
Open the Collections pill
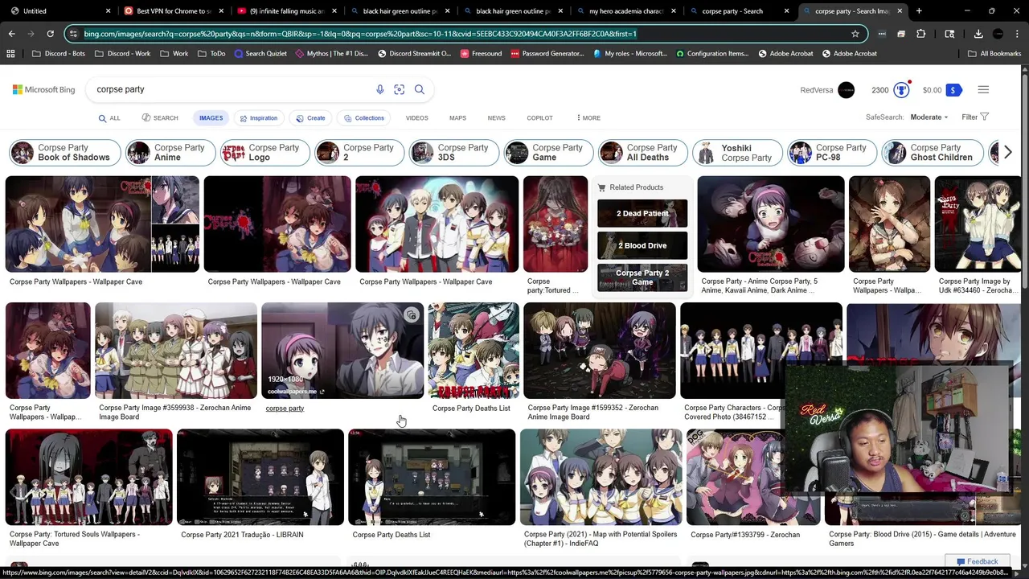click(363, 118)
